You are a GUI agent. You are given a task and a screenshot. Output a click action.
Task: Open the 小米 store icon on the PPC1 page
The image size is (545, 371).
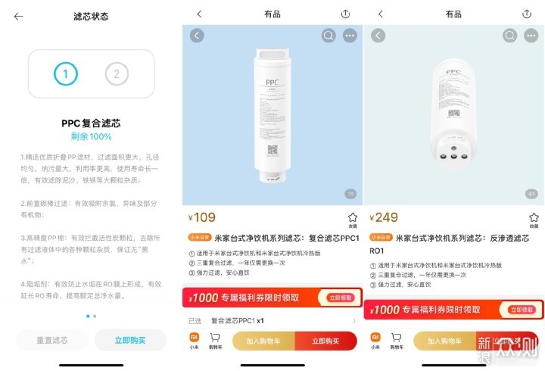194,341
